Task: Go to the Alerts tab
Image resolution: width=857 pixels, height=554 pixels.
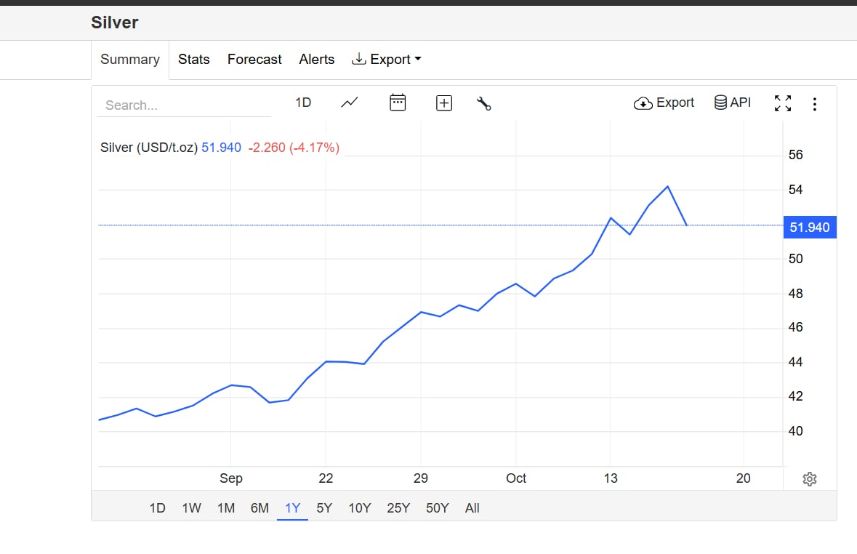Action: coord(317,60)
